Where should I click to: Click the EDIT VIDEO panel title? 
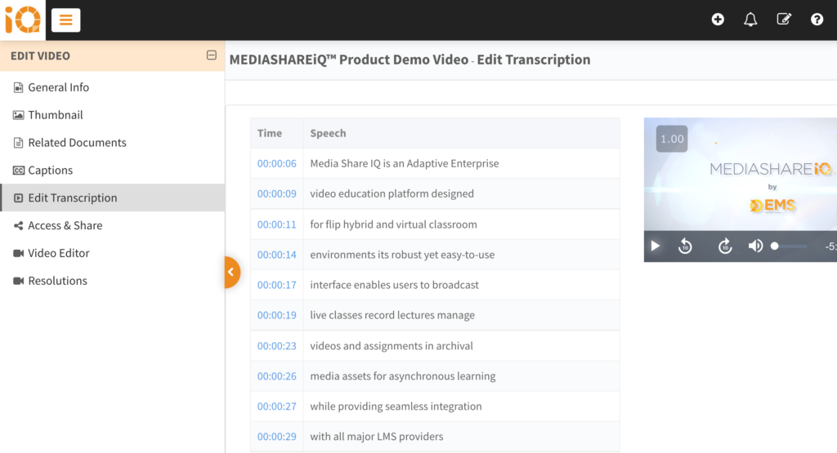click(x=41, y=56)
